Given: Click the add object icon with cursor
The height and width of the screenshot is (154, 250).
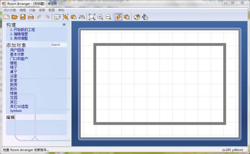Looking at the screenshot, I should pyautogui.click(x=74, y=17).
